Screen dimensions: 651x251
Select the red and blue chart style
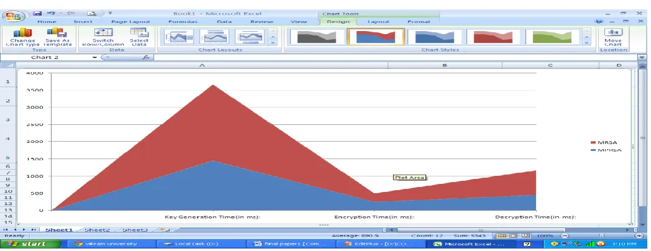[376, 37]
